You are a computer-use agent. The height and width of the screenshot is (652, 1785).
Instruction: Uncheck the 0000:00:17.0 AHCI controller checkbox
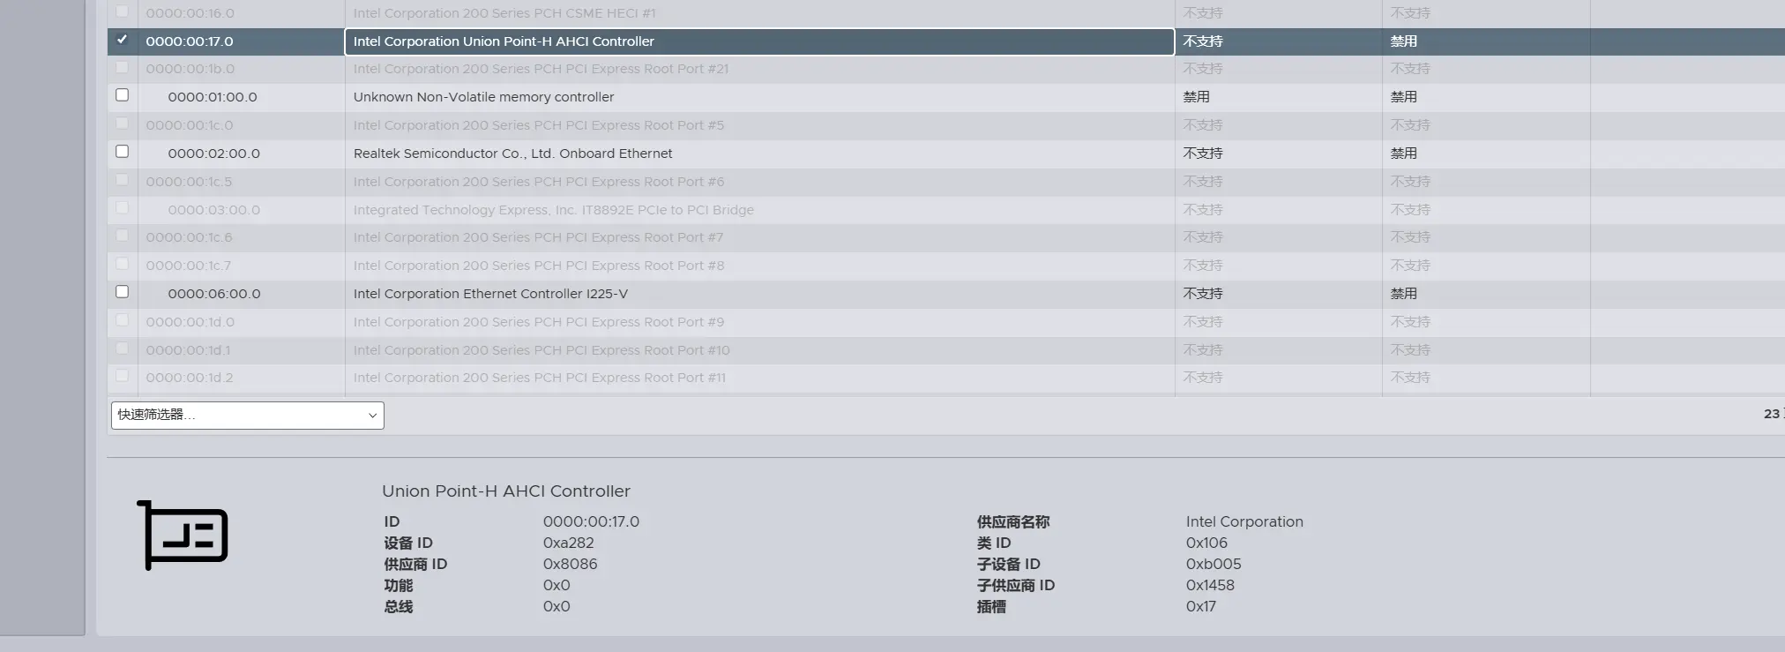tap(122, 40)
